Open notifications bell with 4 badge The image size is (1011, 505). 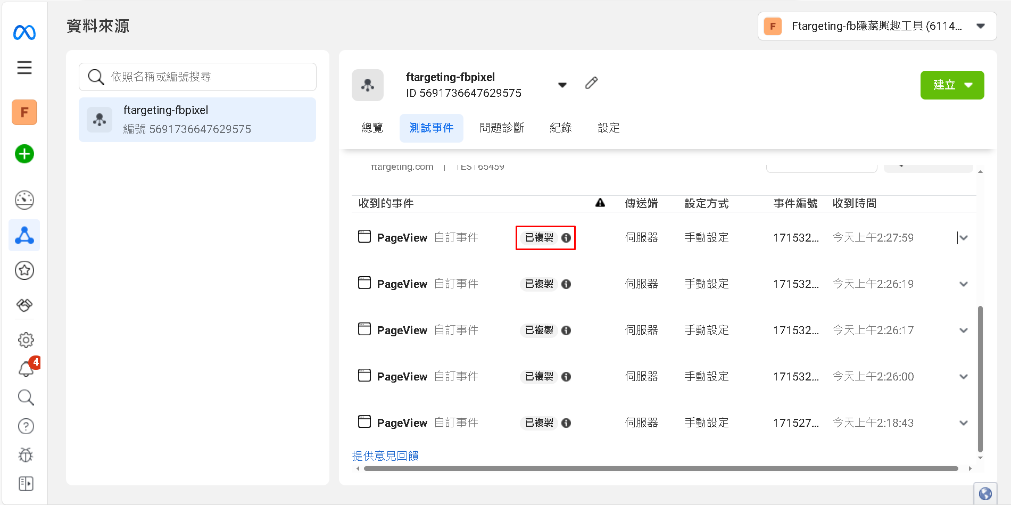click(x=27, y=368)
